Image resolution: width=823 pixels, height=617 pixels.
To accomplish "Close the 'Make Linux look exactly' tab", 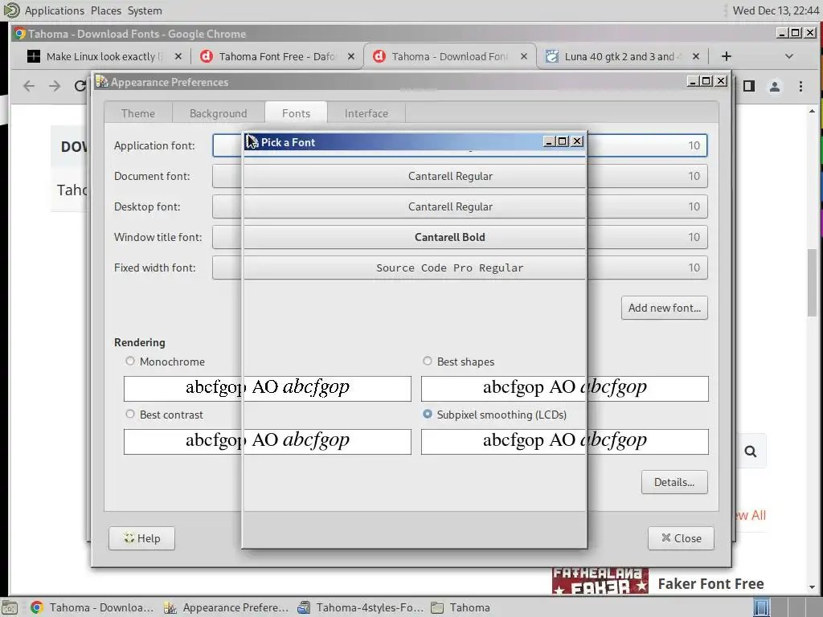I will [x=178, y=56].
